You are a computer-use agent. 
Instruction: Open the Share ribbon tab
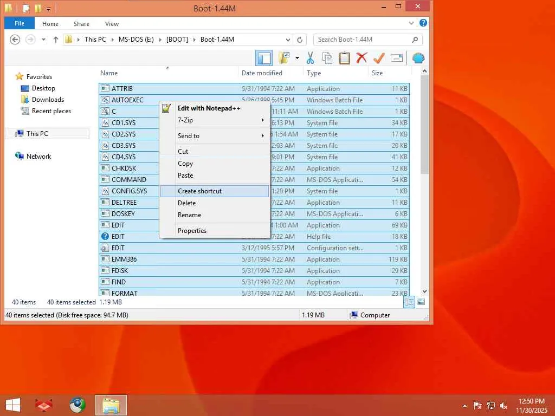(81, 24)
